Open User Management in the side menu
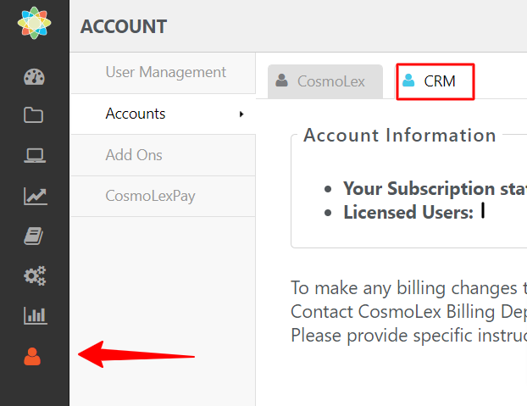 165,72
